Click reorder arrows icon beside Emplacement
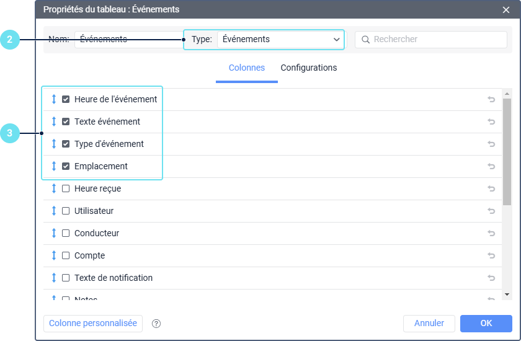 (54, 166)
